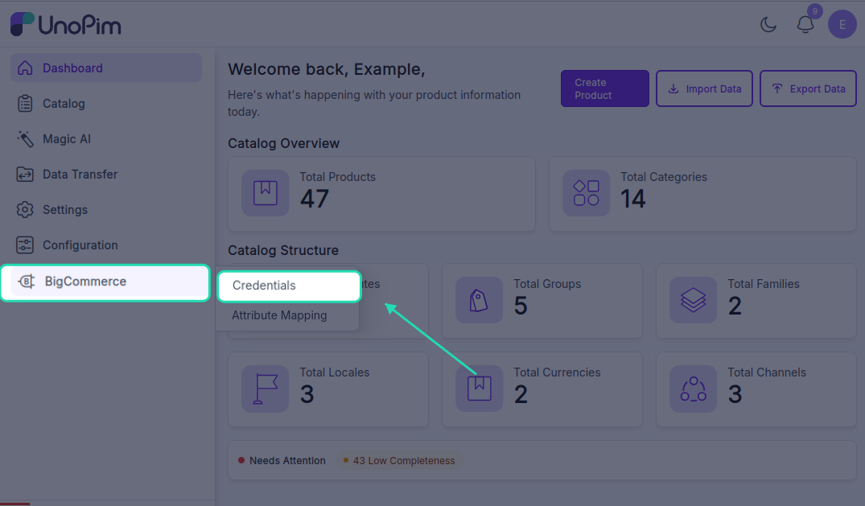Click the Dashboard home icon
The height and width of the screenshot is (506, 865).
tap(25, 68)
